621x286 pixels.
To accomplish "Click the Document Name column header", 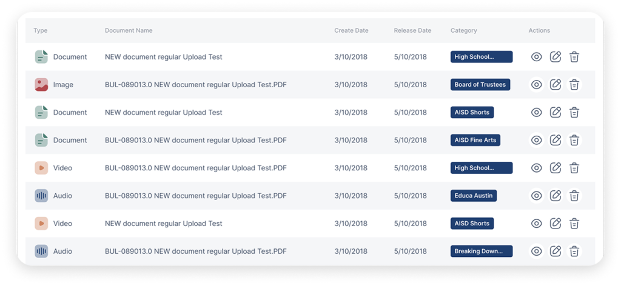I will pos(129,30).
